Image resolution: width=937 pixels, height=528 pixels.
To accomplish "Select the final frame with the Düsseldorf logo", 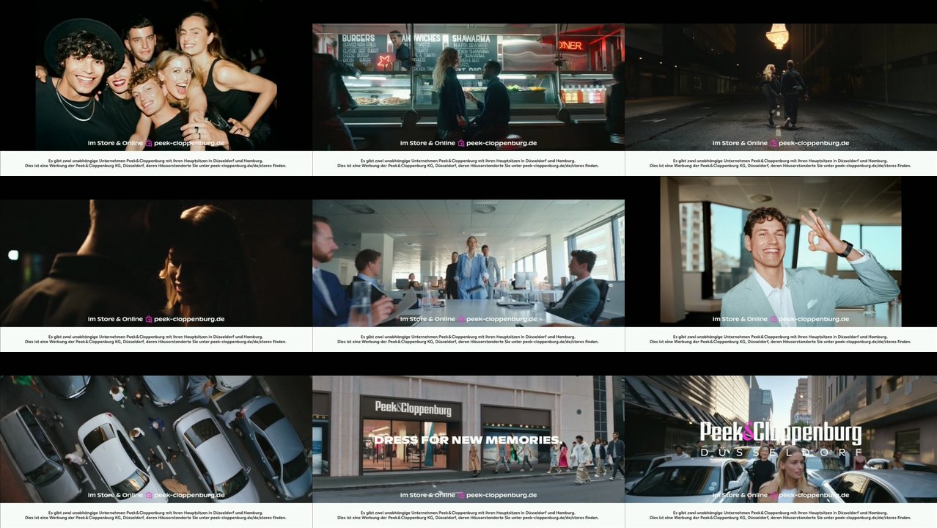I will [x=781, y=439].
